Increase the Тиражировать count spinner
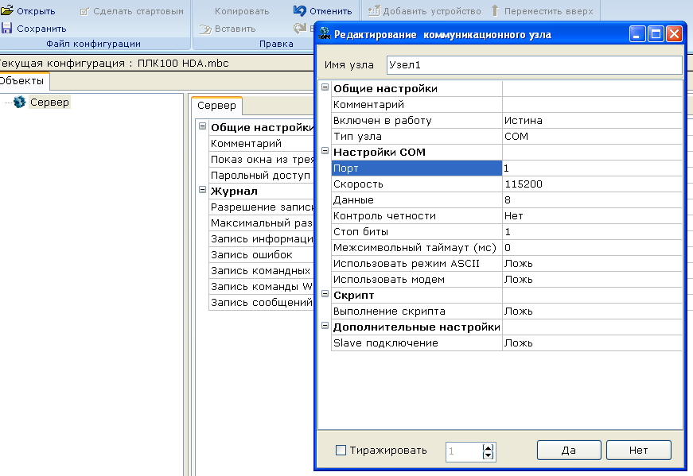 tap(489, 447)
